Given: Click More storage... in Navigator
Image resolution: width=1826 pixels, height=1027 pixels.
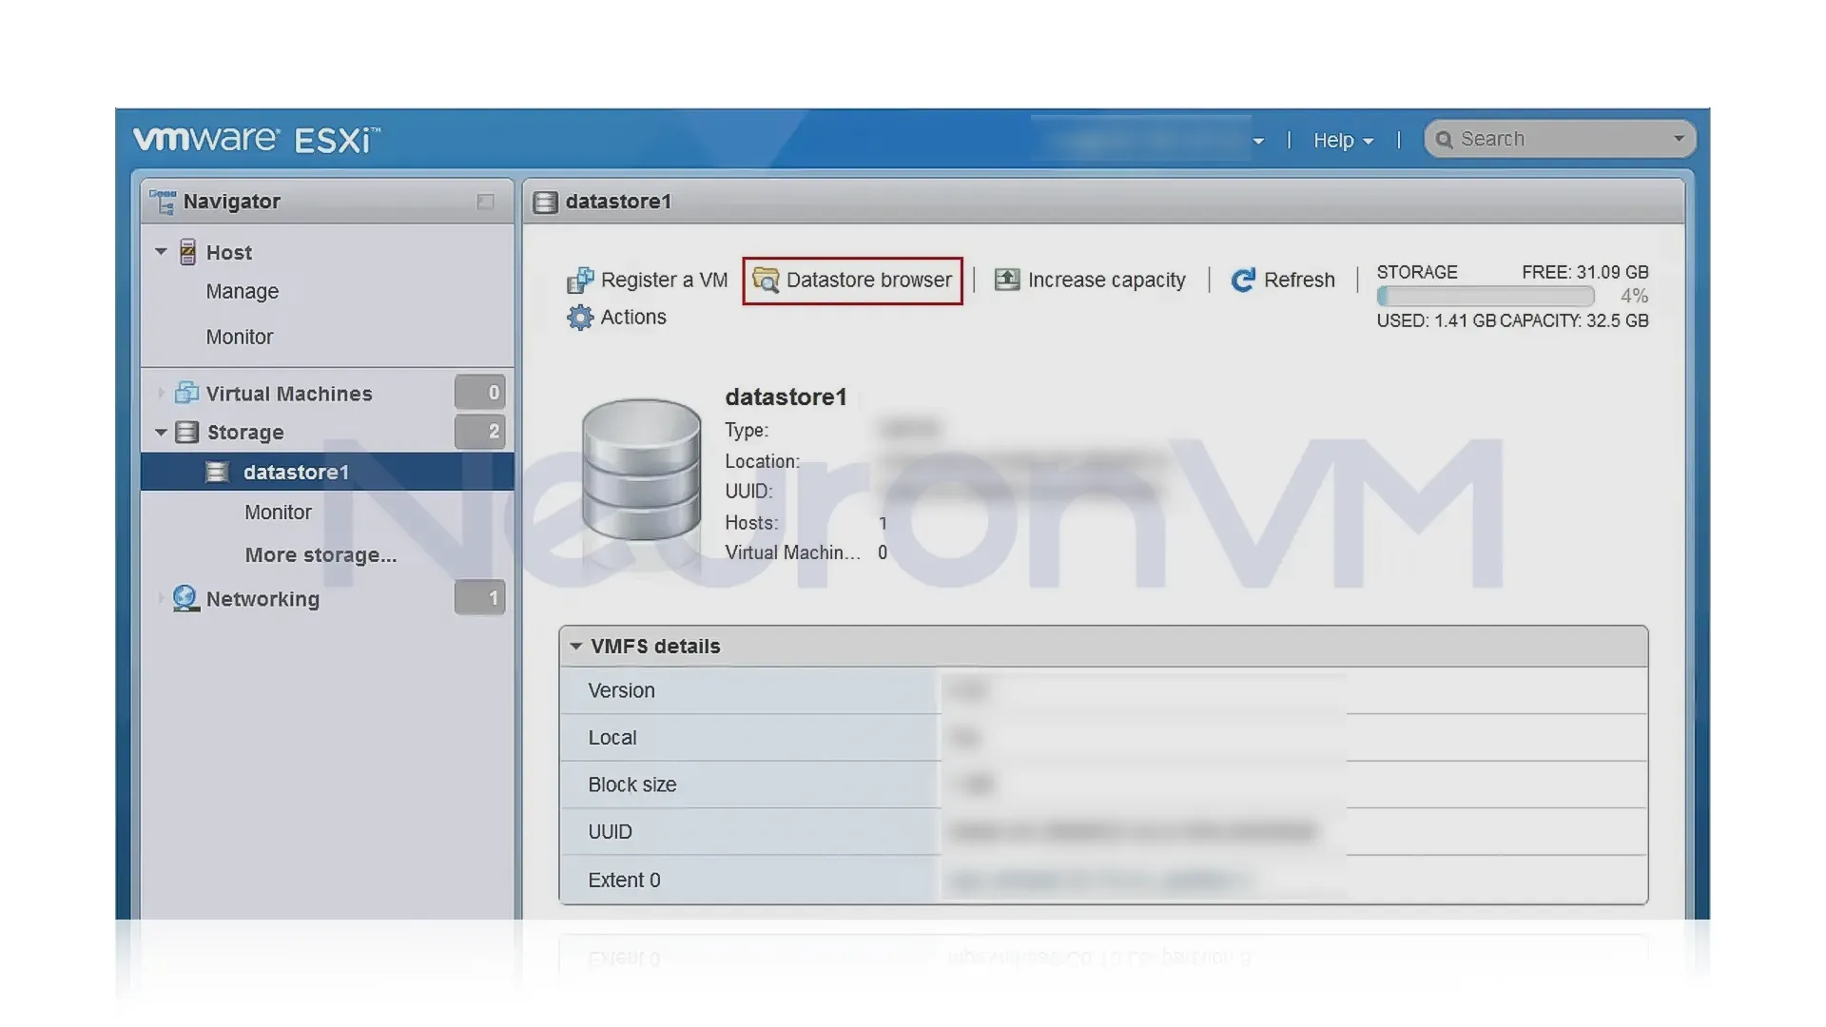Looking at the screenshot, I should [x=321, y=555].
